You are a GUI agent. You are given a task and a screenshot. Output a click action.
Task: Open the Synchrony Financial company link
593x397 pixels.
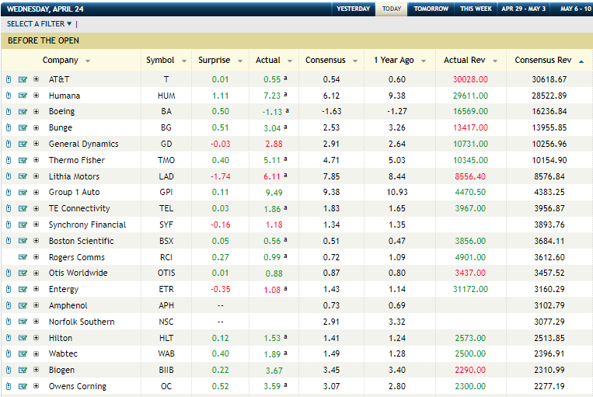[x=87, y=225]
